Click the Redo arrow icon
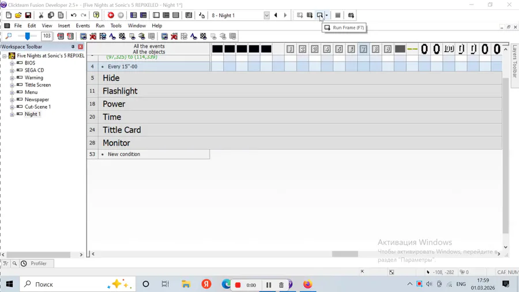 point(84,15)
